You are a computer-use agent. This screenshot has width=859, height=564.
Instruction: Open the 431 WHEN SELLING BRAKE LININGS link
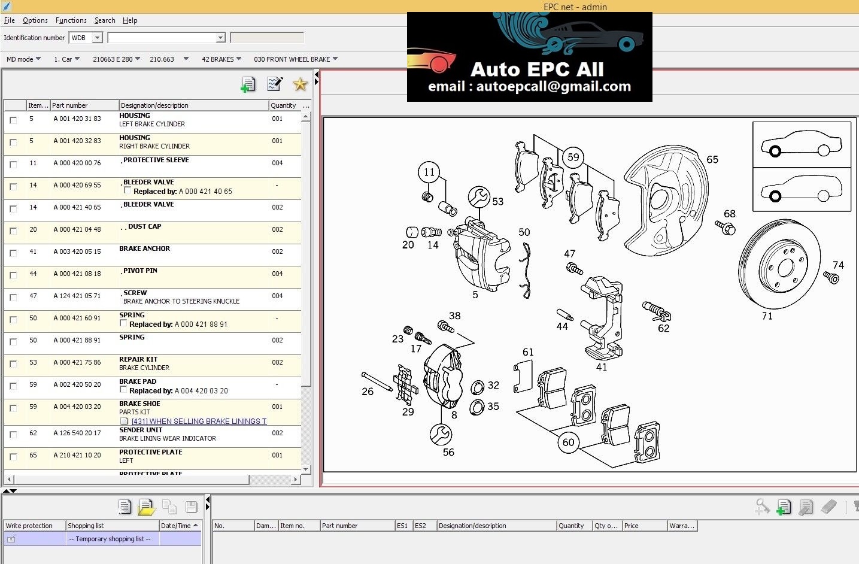pos(198,421)
